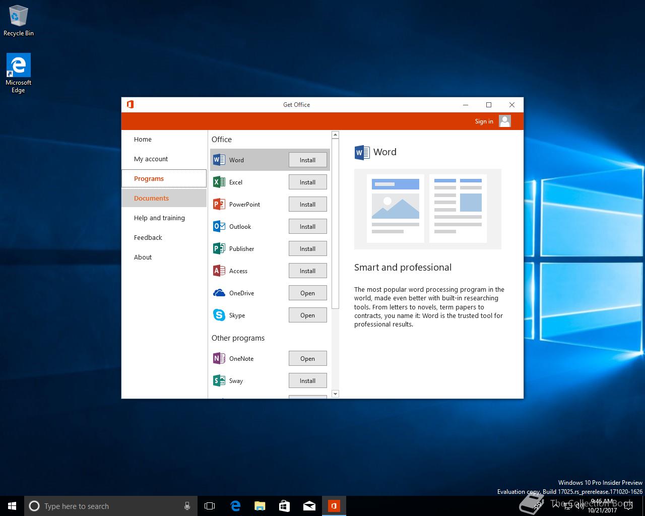Install Sway
645x516 pixels.
[307, 380]
